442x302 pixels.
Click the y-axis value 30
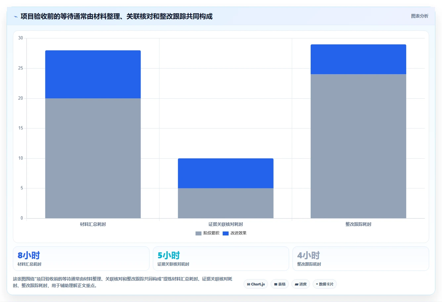21,38
